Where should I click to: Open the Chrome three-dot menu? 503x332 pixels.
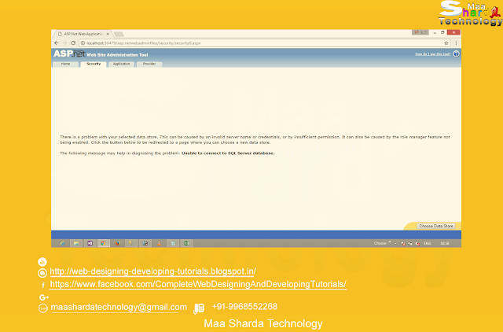[456, 43]
